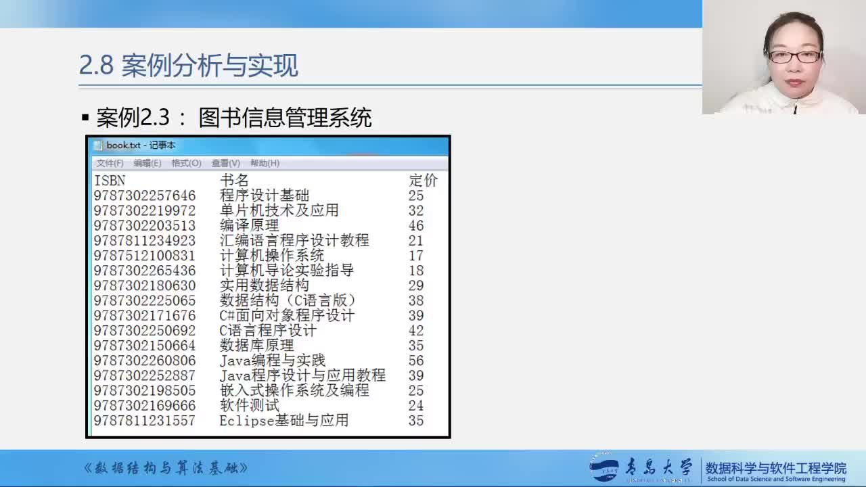866x487 pixels.
Task: Select ISBN 9787302198505
Action: point(145,391)
